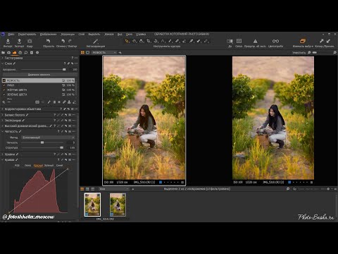338x254 pixels.
Task: Select the orange pointer cursor tool
Action: pos(127,41)
